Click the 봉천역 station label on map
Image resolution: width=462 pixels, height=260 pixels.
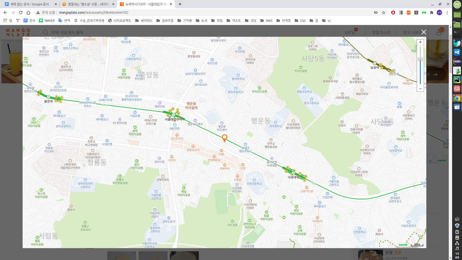[x=48, y=101]
